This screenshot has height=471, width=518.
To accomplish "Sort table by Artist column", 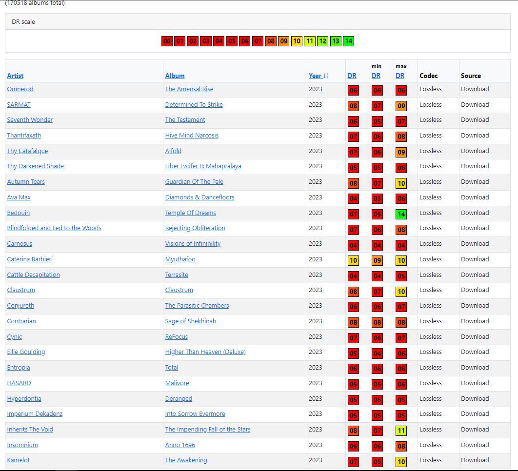I will pyautogui.click(x=15, y=76).
